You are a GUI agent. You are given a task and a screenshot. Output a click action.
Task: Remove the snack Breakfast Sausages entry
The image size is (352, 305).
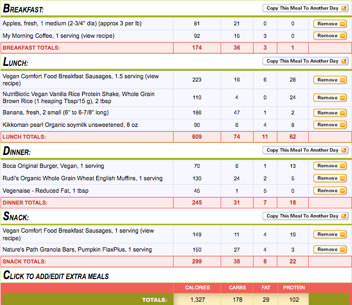pos(330,234)
